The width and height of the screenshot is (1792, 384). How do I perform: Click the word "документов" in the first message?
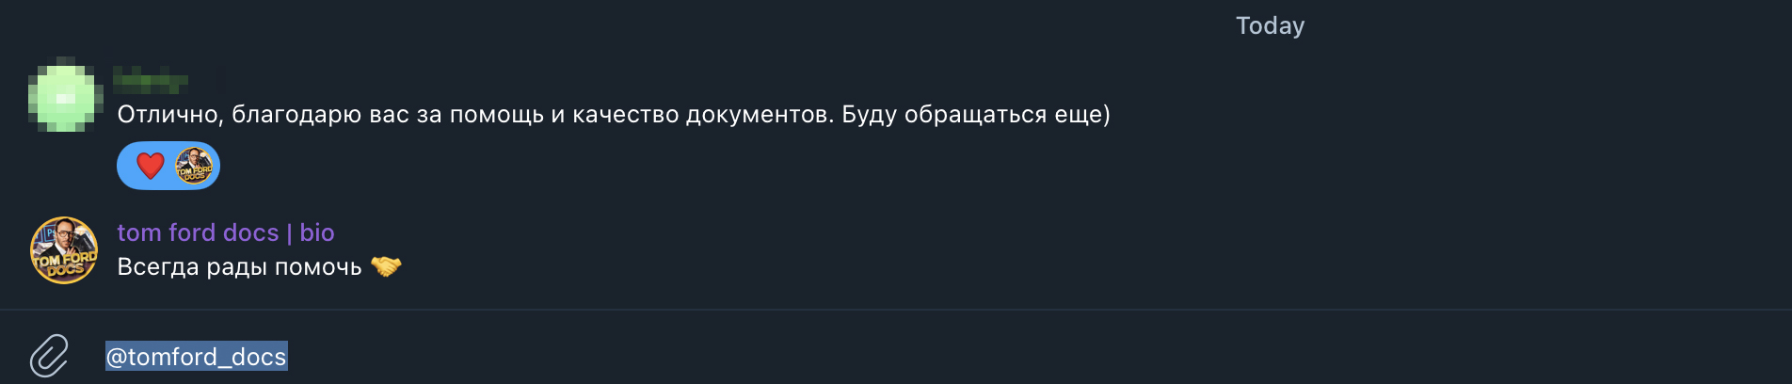[759, 115]
